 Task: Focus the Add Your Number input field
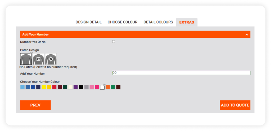click(181, 73)
